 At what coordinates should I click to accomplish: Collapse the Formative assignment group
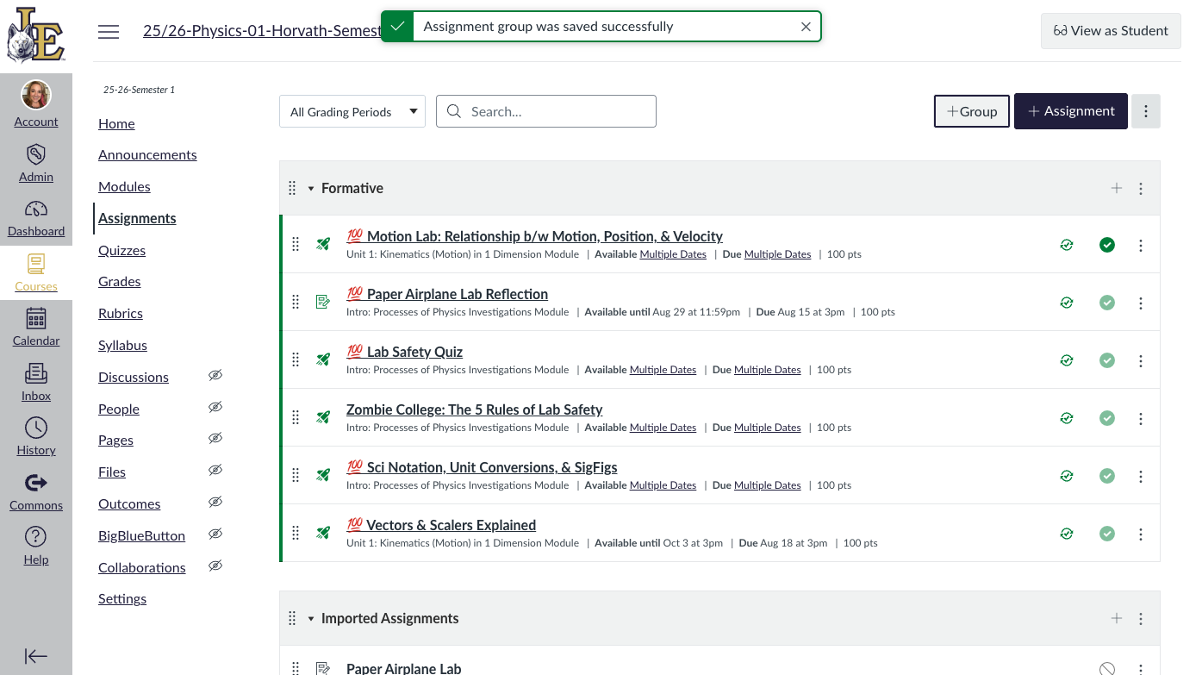click(311, 188)
